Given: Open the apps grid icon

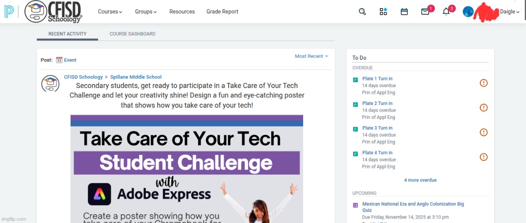Looking at the screenshot, I should coord(383,12).
